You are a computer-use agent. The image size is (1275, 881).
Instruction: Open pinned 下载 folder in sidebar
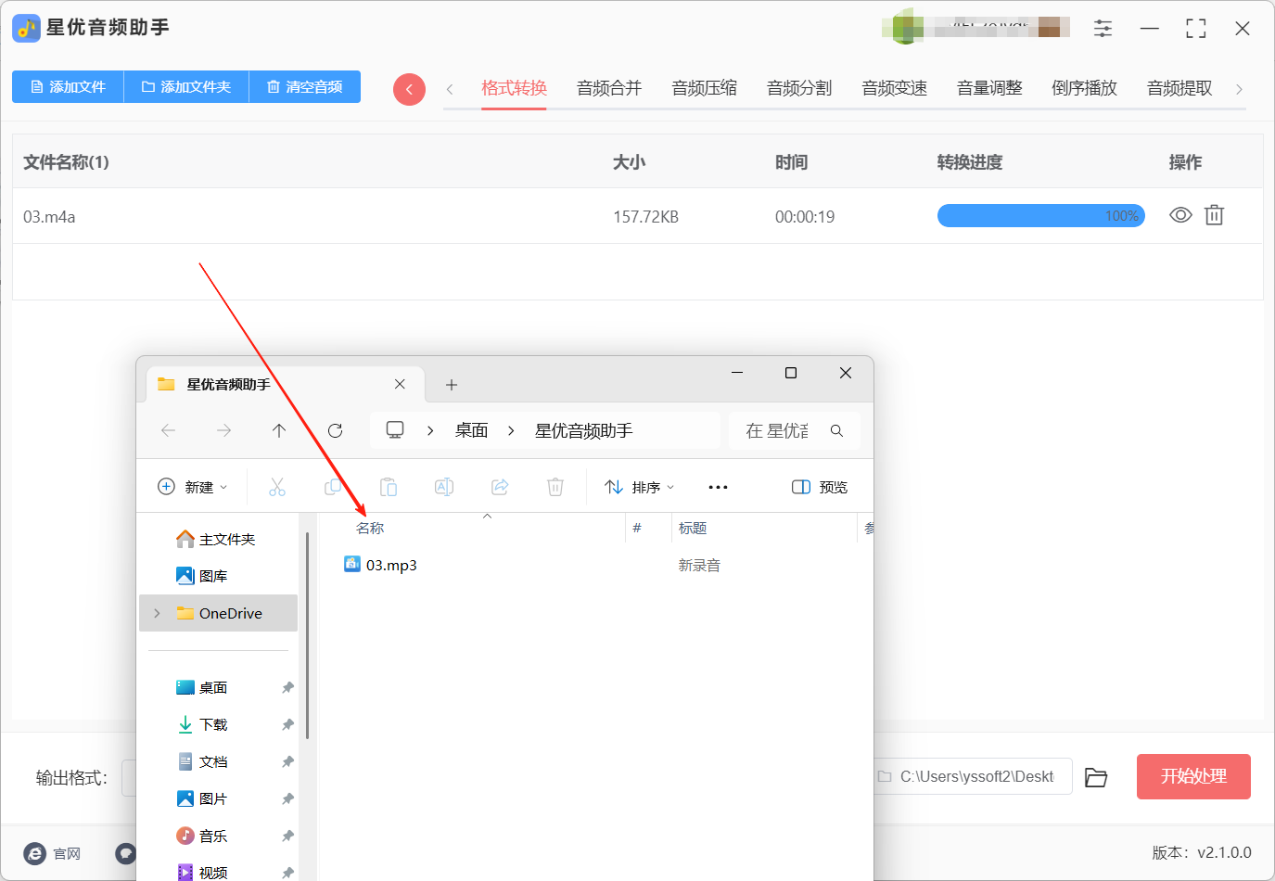(202, 724)
